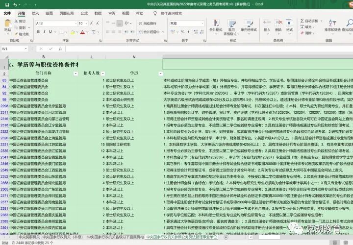Click the comma style icon
The height and width of the screenshot is (245, 353).
[188, 32]
